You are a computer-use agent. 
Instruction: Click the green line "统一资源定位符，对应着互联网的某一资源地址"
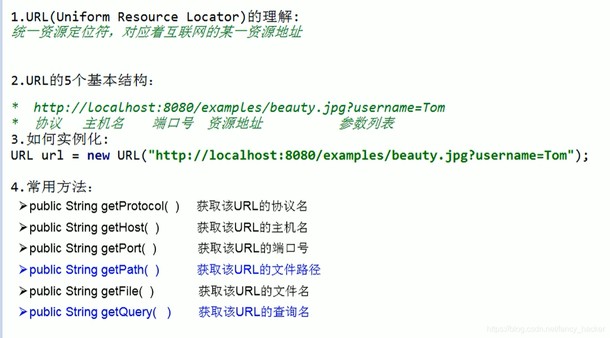[x=156, y=33]
